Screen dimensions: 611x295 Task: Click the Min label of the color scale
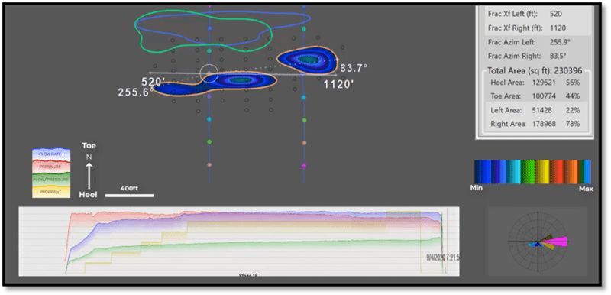click(476, 188)
